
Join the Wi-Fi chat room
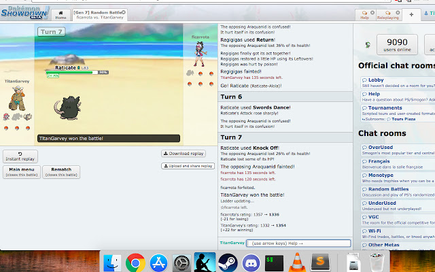[397, 233]
